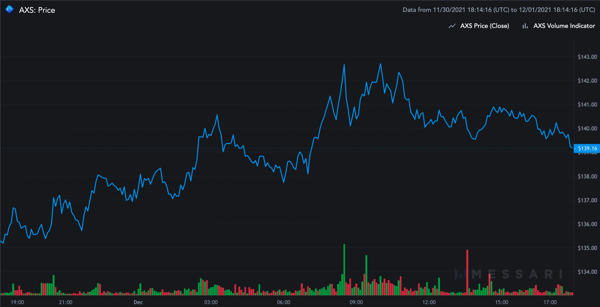Click the $135.00 price axis label
The height and width of the screenshot is (307, 600).
587,248
